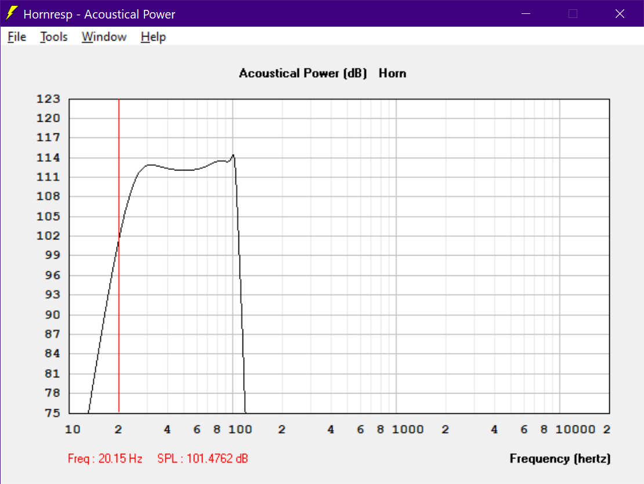The image size is (644, 484).
Task: Close the Acoustical Power window
Action: [x=620, y=13]
